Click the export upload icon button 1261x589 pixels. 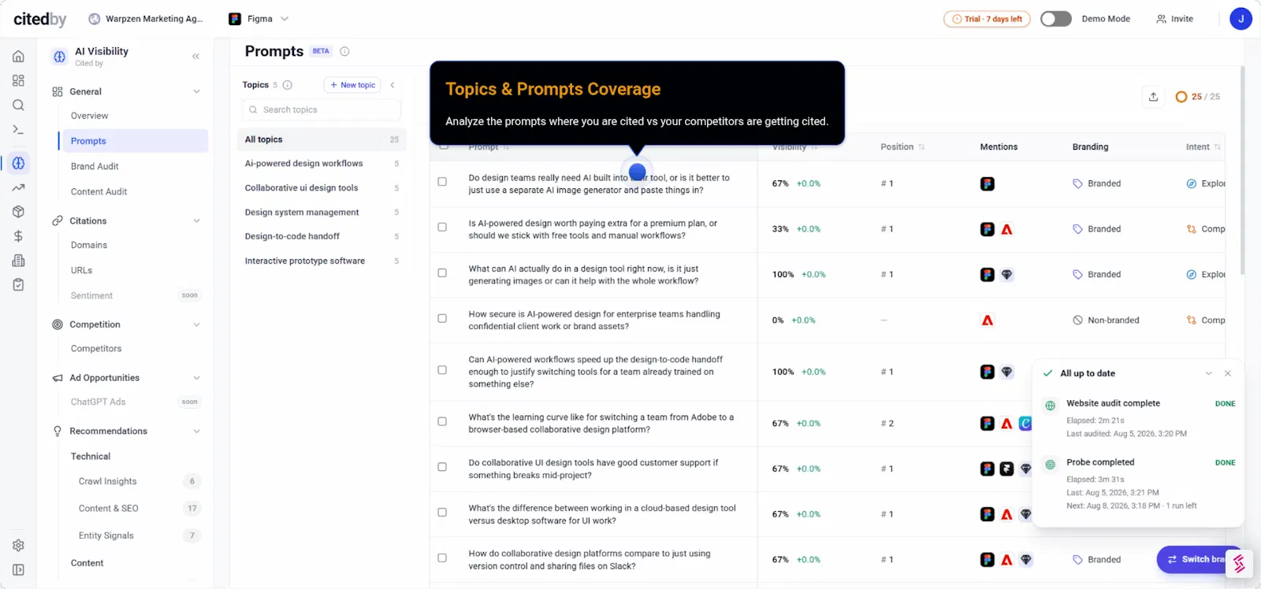pos(1153,97)
